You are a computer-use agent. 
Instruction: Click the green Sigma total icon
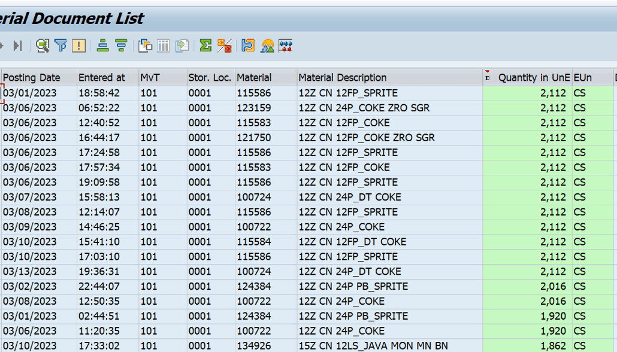(205, 45)
